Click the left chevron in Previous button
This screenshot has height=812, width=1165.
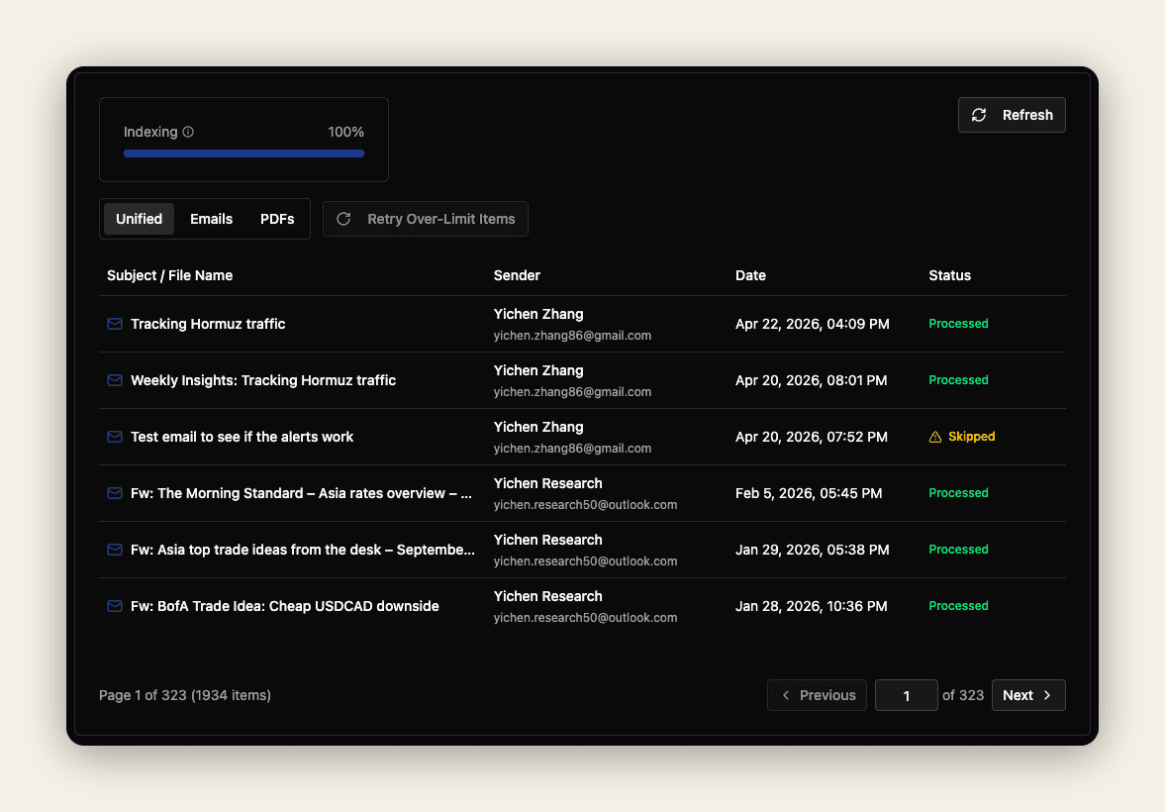tap(785, 695)
